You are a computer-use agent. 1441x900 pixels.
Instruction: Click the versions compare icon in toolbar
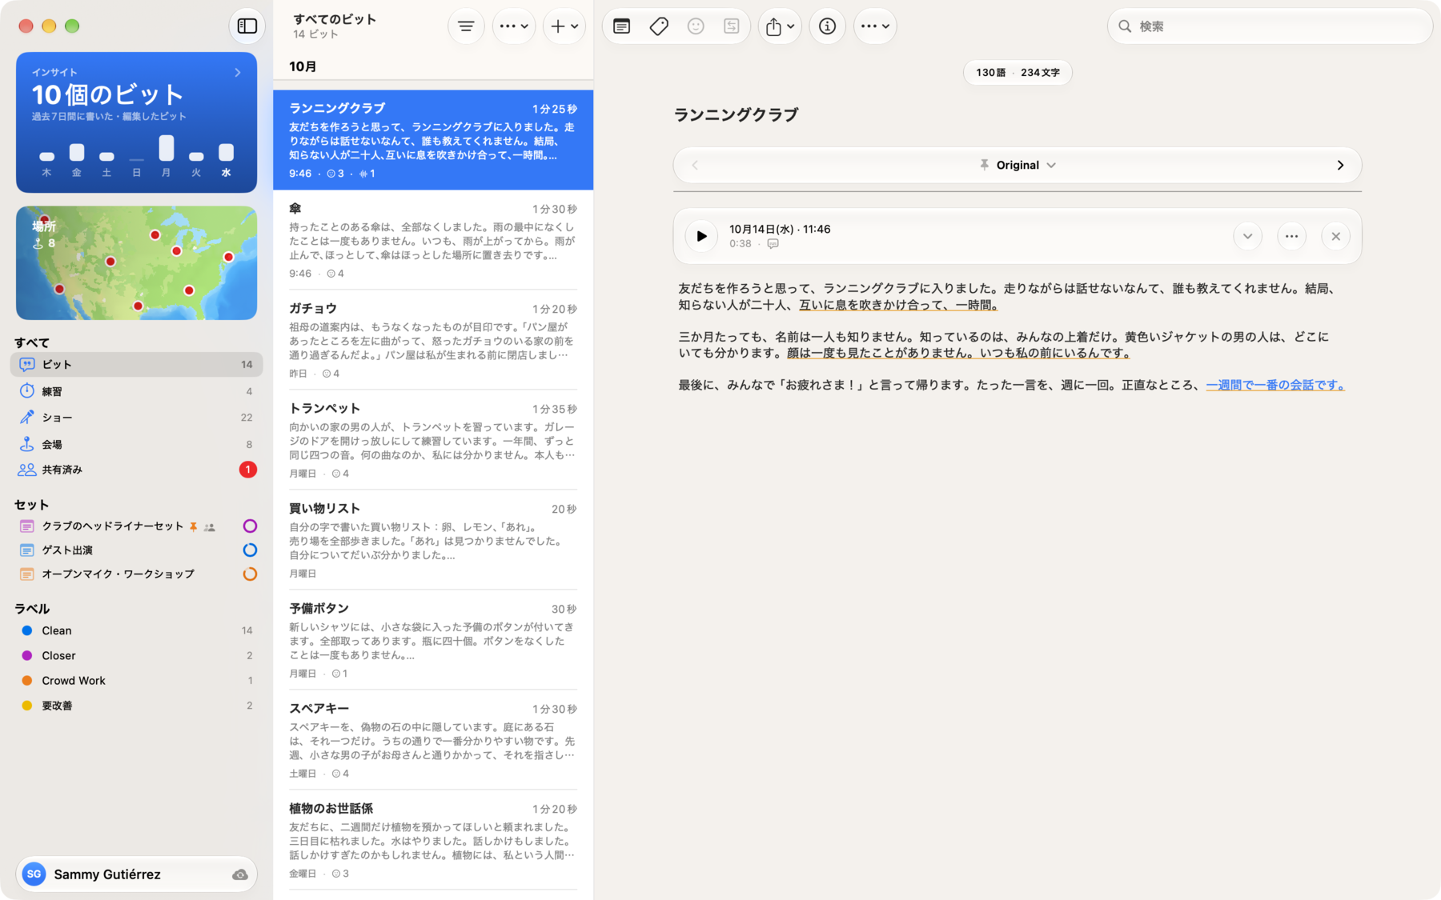[732, 26]
